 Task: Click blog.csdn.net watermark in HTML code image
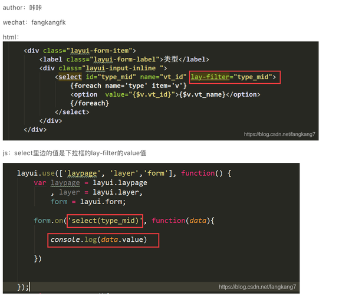pyautogui.click(x=279, y=135)
